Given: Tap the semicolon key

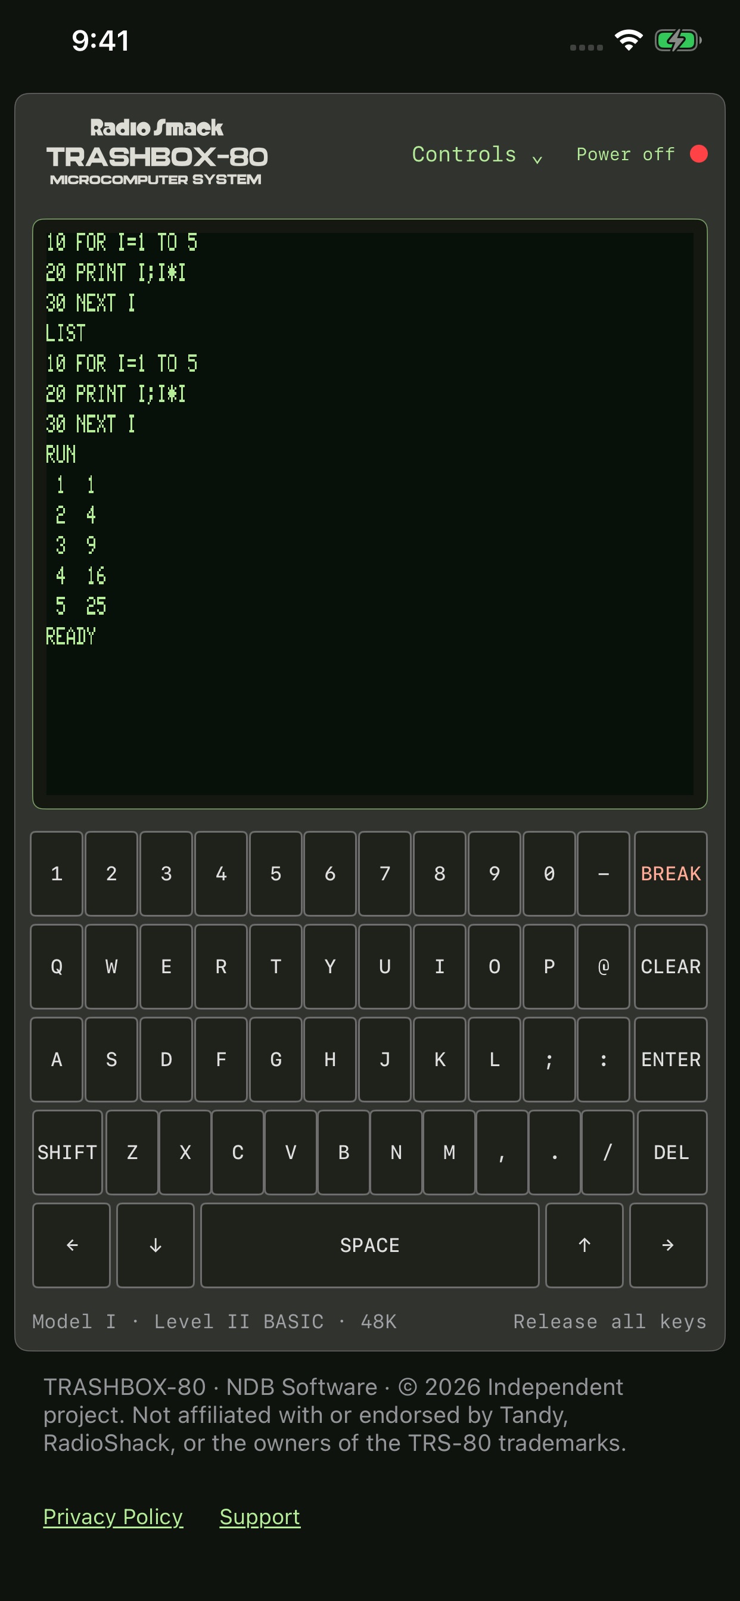Looking at the screenshot, I should tap(549, 1059).
